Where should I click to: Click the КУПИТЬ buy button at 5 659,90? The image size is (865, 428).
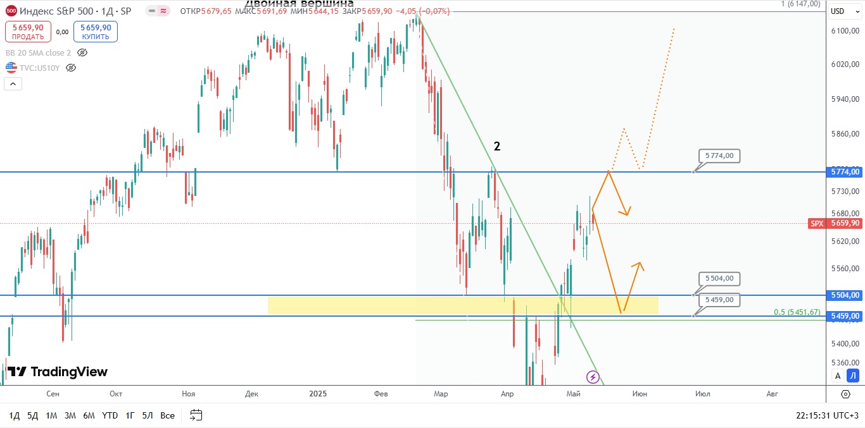pyautogui.click(x=96, y=32)
